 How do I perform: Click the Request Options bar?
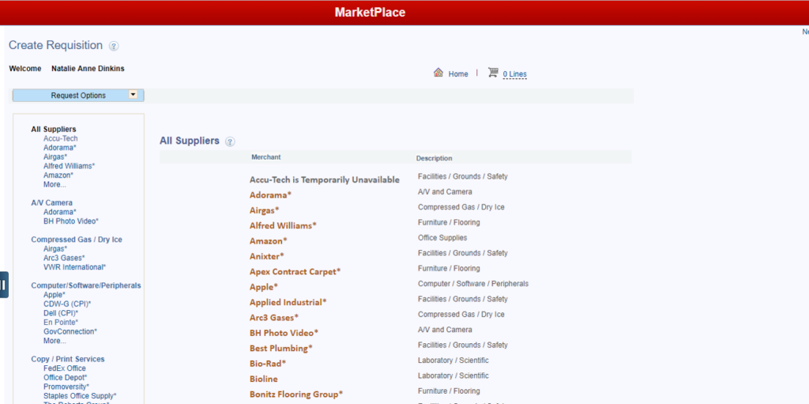(78, 96)
